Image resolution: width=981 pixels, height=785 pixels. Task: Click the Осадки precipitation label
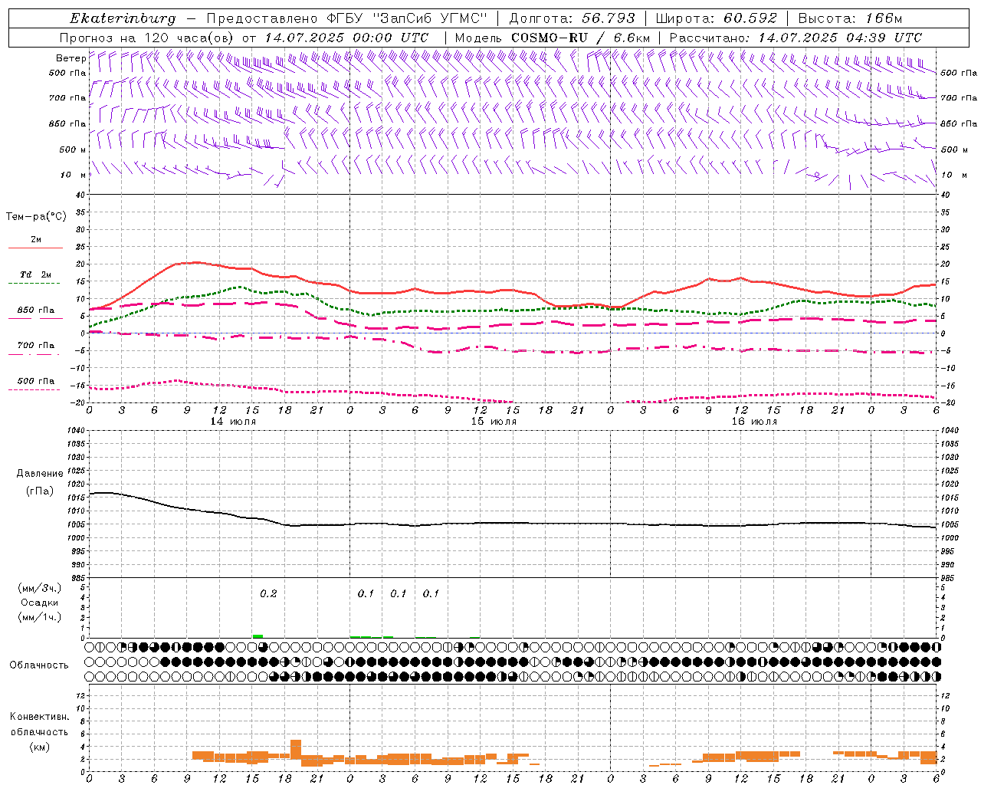coord(39,603)
